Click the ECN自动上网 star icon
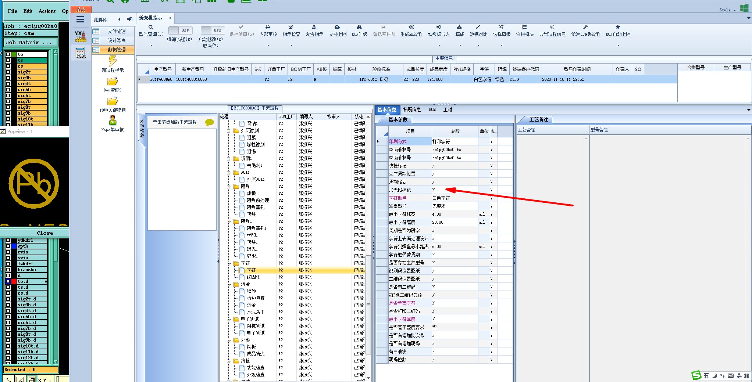Screen dimensions: 752x382 click(618, 27)
